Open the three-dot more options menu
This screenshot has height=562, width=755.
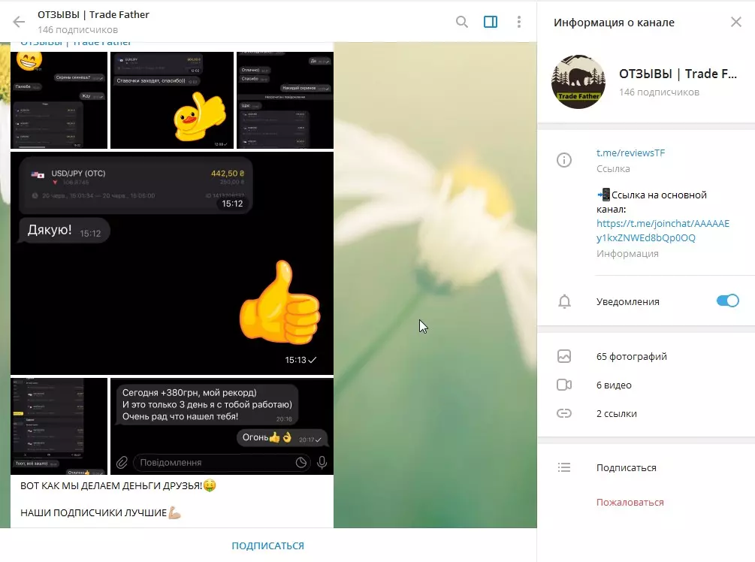[518, 22]
